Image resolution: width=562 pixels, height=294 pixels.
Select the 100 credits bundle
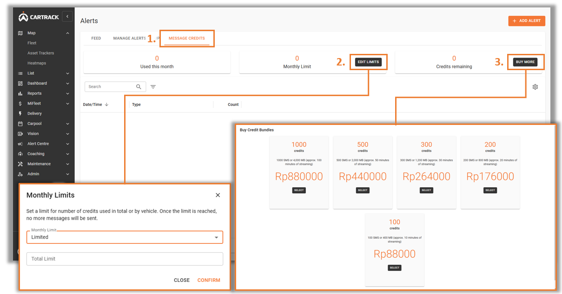tap(394, 268)
